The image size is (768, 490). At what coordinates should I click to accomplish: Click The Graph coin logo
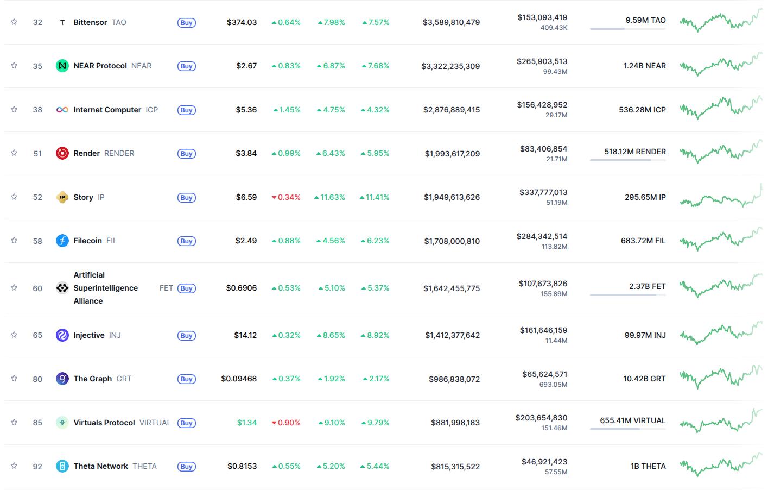coord(62,379)
